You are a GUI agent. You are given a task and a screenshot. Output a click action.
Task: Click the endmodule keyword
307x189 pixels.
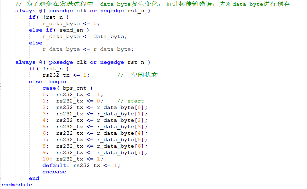17,185
